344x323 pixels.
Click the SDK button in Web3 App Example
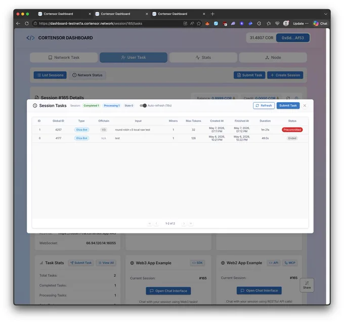[x=197, y=263]
